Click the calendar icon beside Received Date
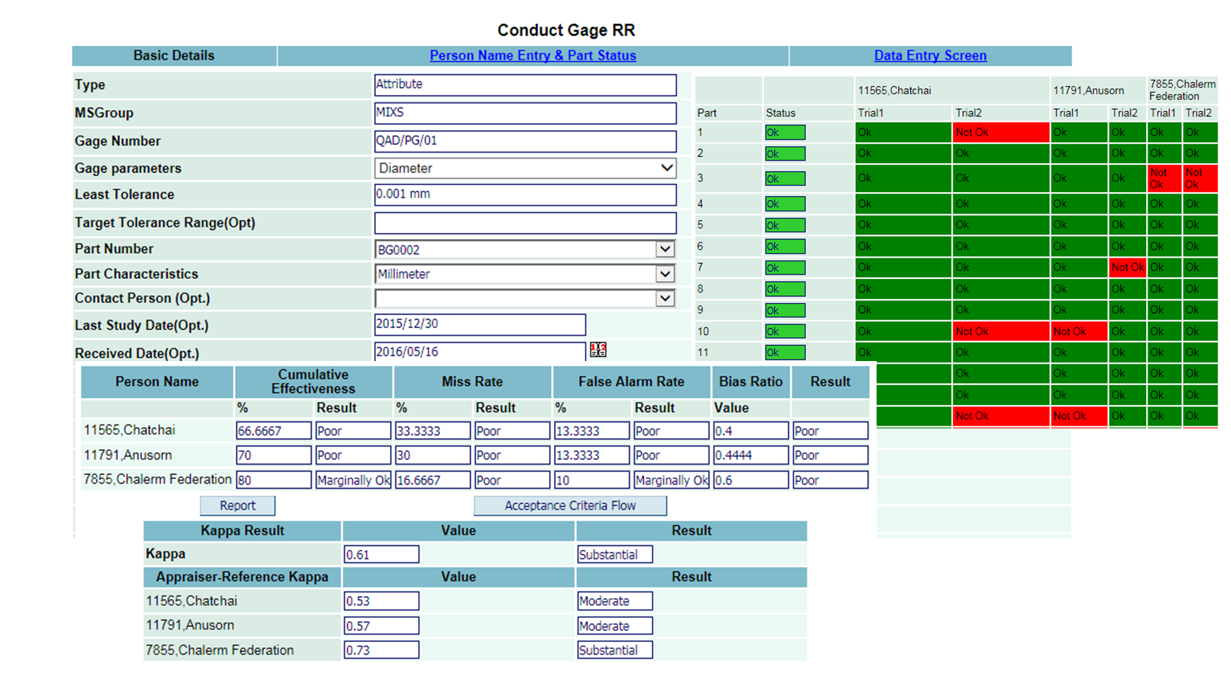 (598, 350)
